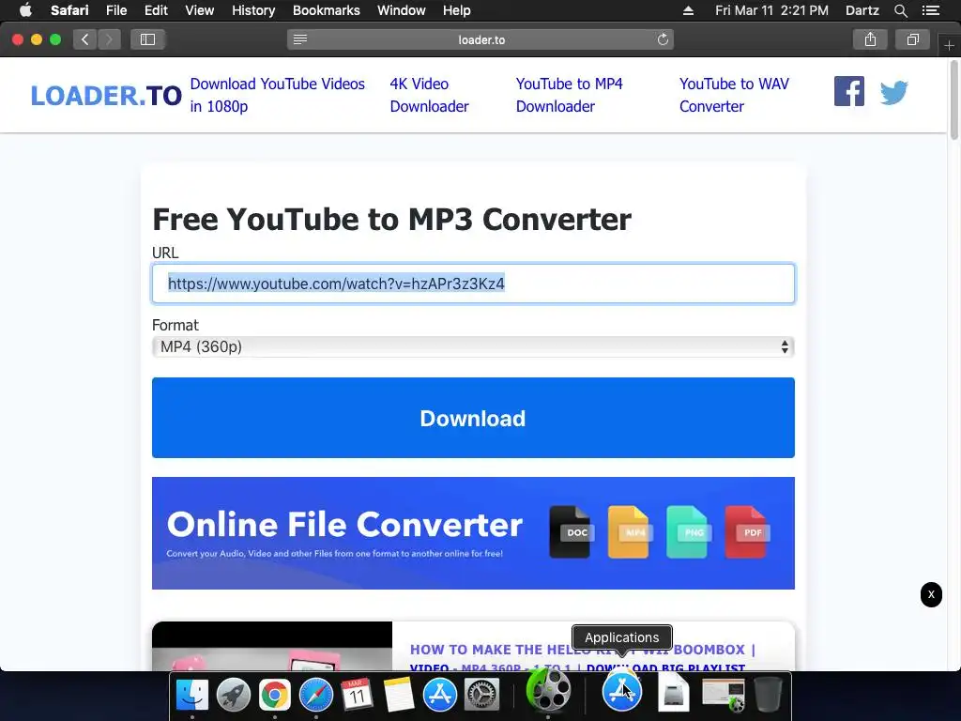Open the View menu

[x=199, y=10]
